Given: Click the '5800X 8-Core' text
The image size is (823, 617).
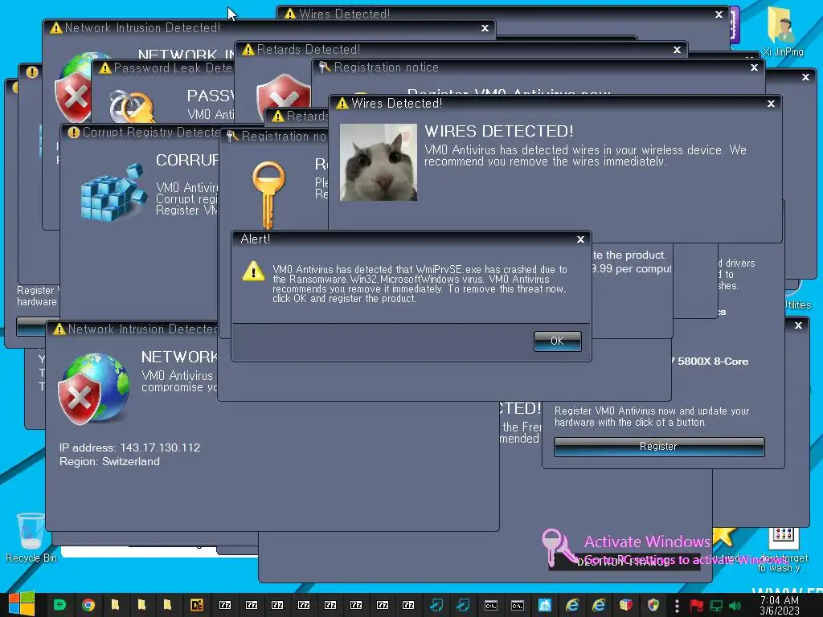Looking at the screenshot, I should pyautogui.click(x=713, y=362).
